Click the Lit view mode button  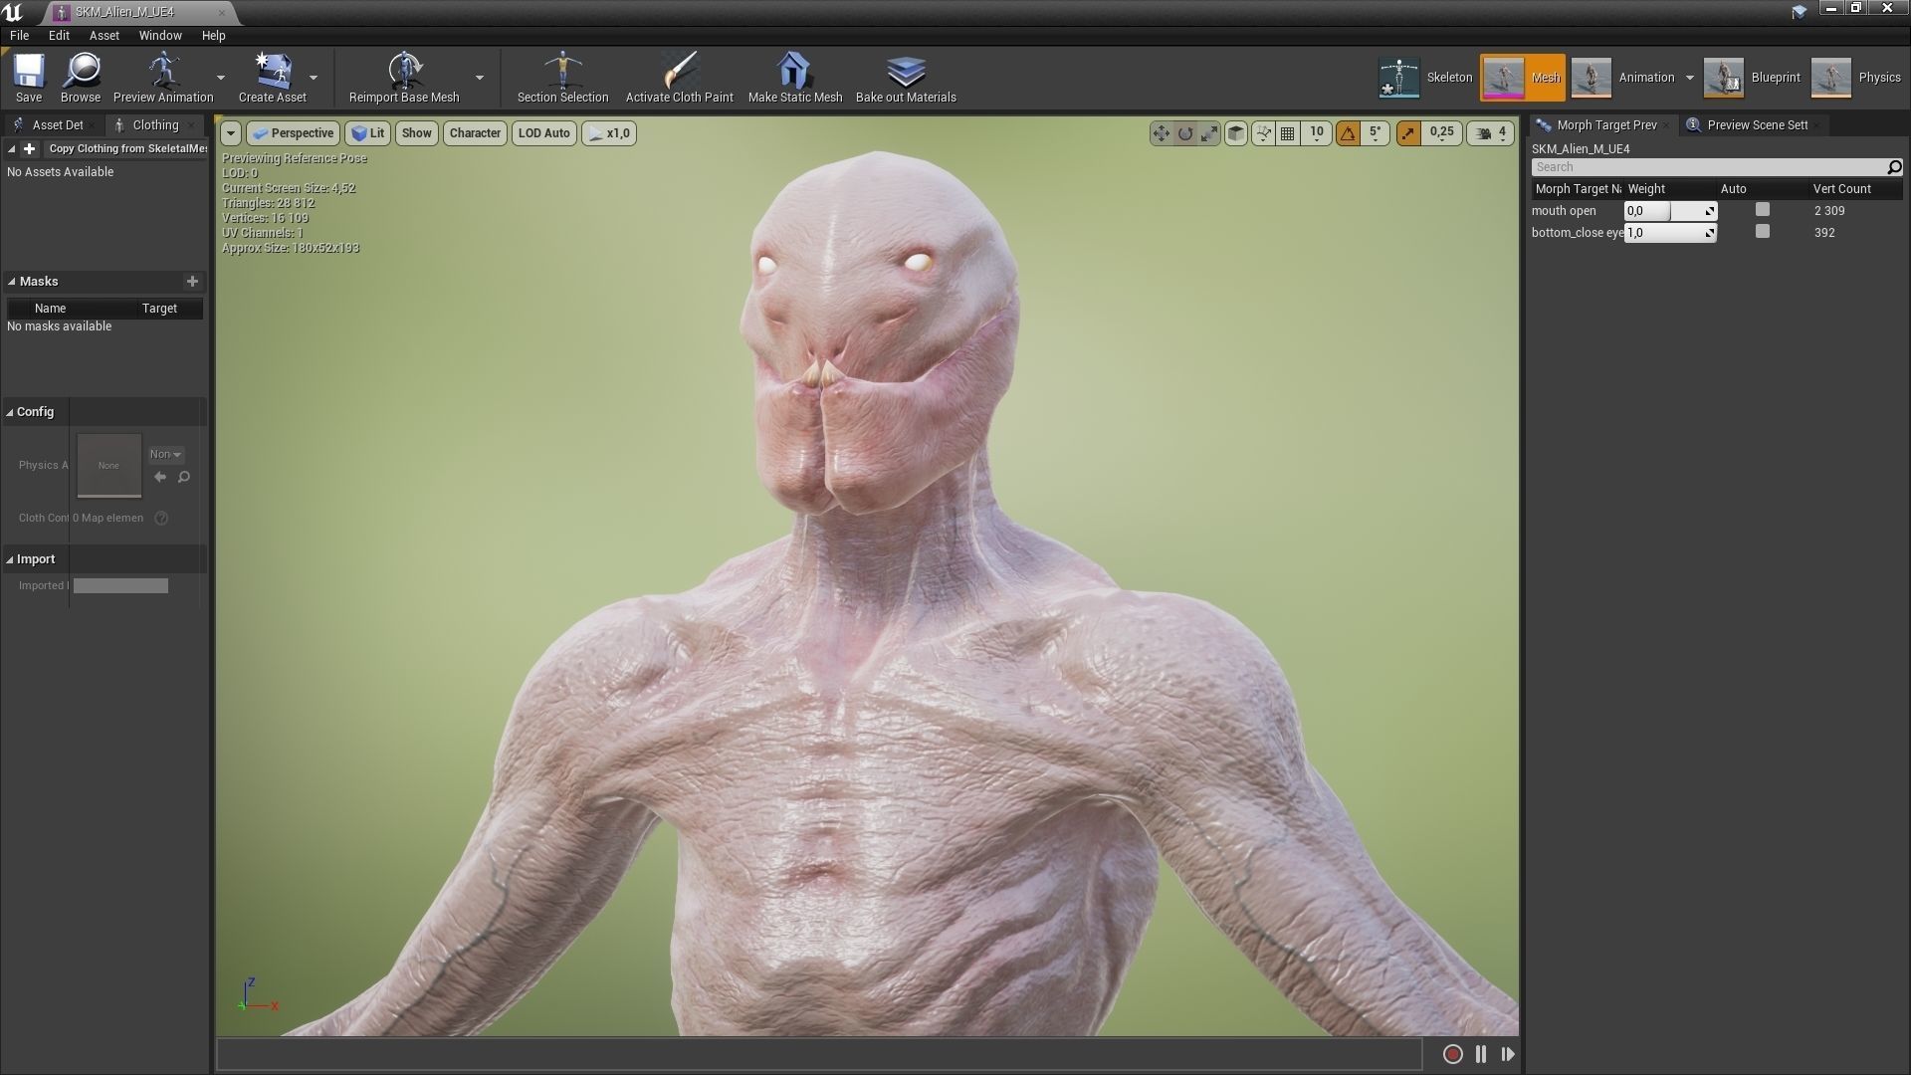[x=367, y=133]
